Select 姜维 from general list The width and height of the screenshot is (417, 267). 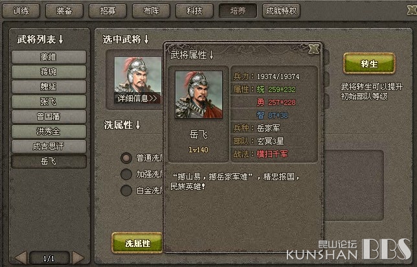point(49,56)
